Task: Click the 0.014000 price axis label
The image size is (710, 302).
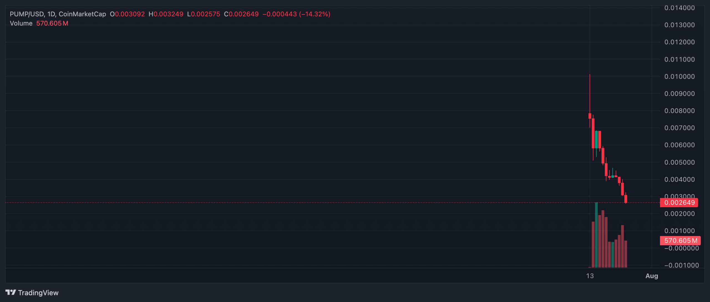Action: pos(679,8)
